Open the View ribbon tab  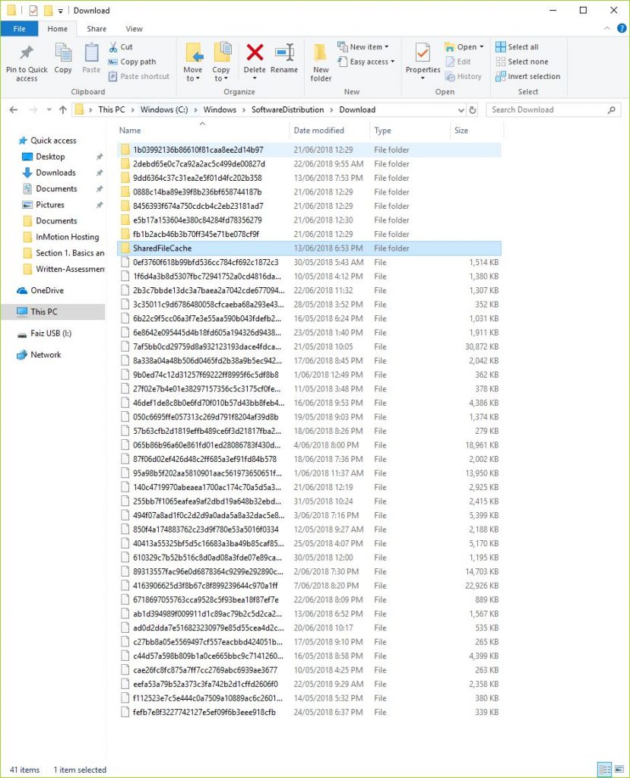[134, 28]
